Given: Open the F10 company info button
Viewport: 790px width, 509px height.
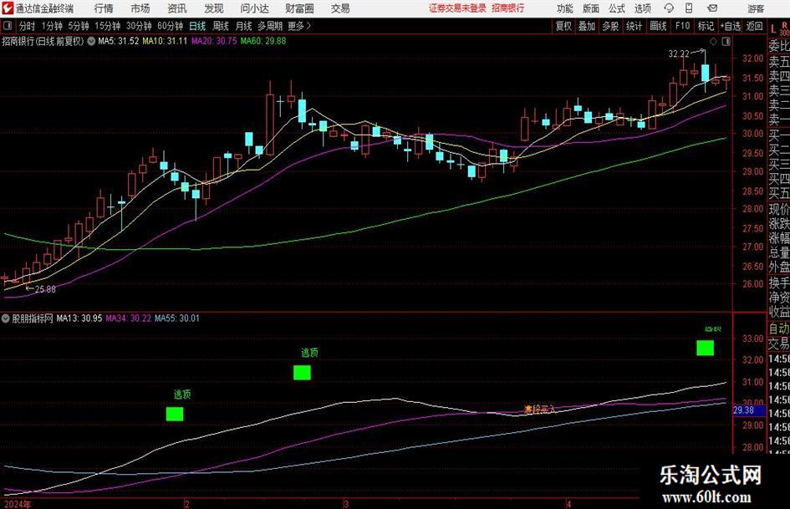Looking at the screenshot, I should [x=682, y=26].
